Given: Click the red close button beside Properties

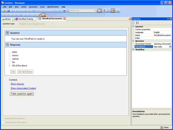Looking at the screenshot, I should 130,19.
